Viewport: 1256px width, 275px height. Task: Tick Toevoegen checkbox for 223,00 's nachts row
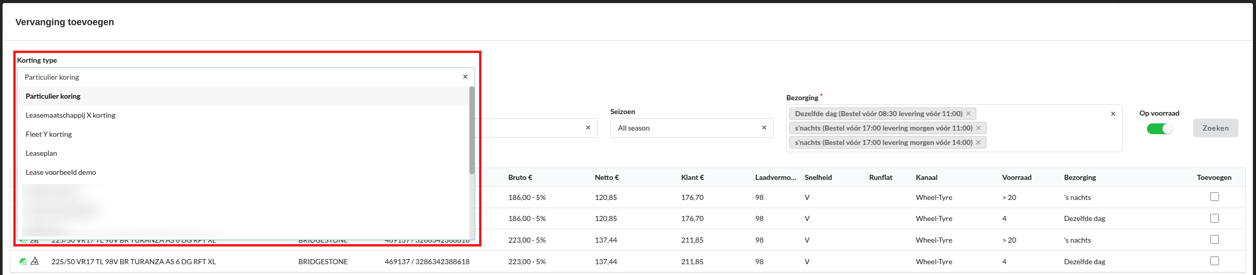[x=1214, y=240]
